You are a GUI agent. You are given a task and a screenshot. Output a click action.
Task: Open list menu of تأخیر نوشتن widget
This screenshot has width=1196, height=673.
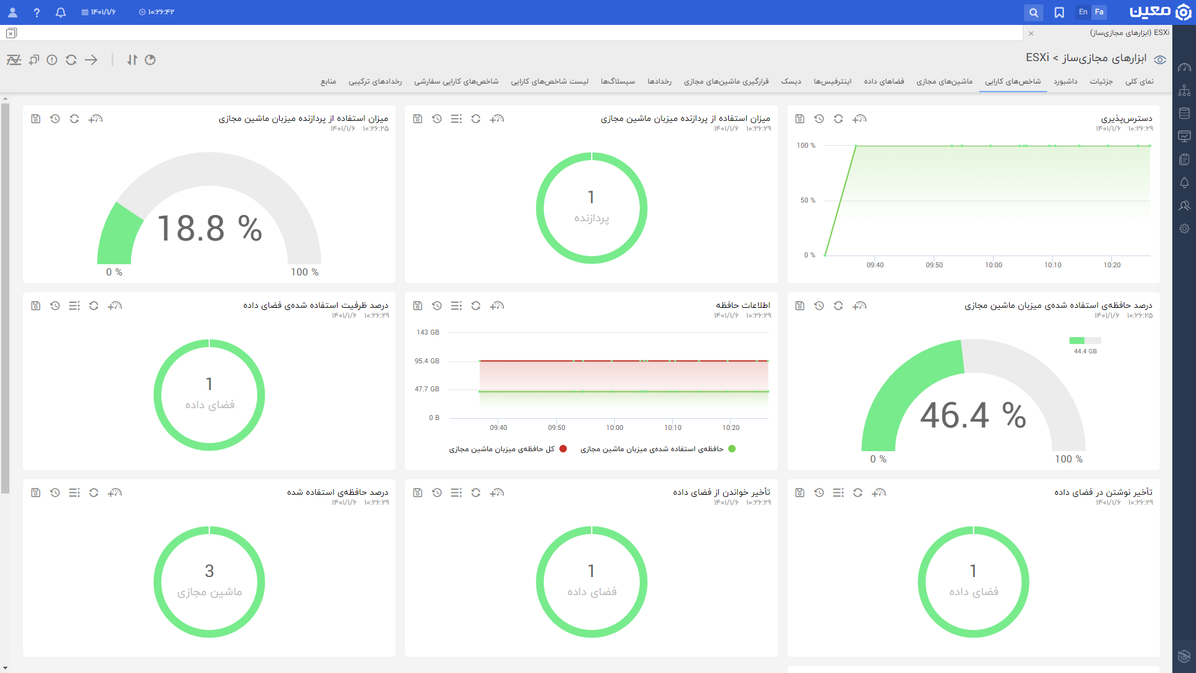point(838,492)
